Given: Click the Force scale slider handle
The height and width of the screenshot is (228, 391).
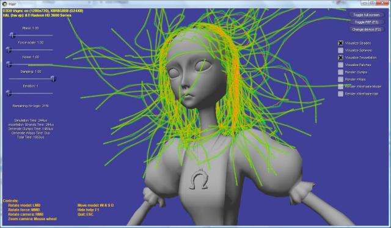Looking at the screenshot, I should [9, 50].
